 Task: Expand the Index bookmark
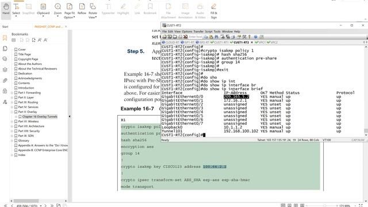click(12, 155)
